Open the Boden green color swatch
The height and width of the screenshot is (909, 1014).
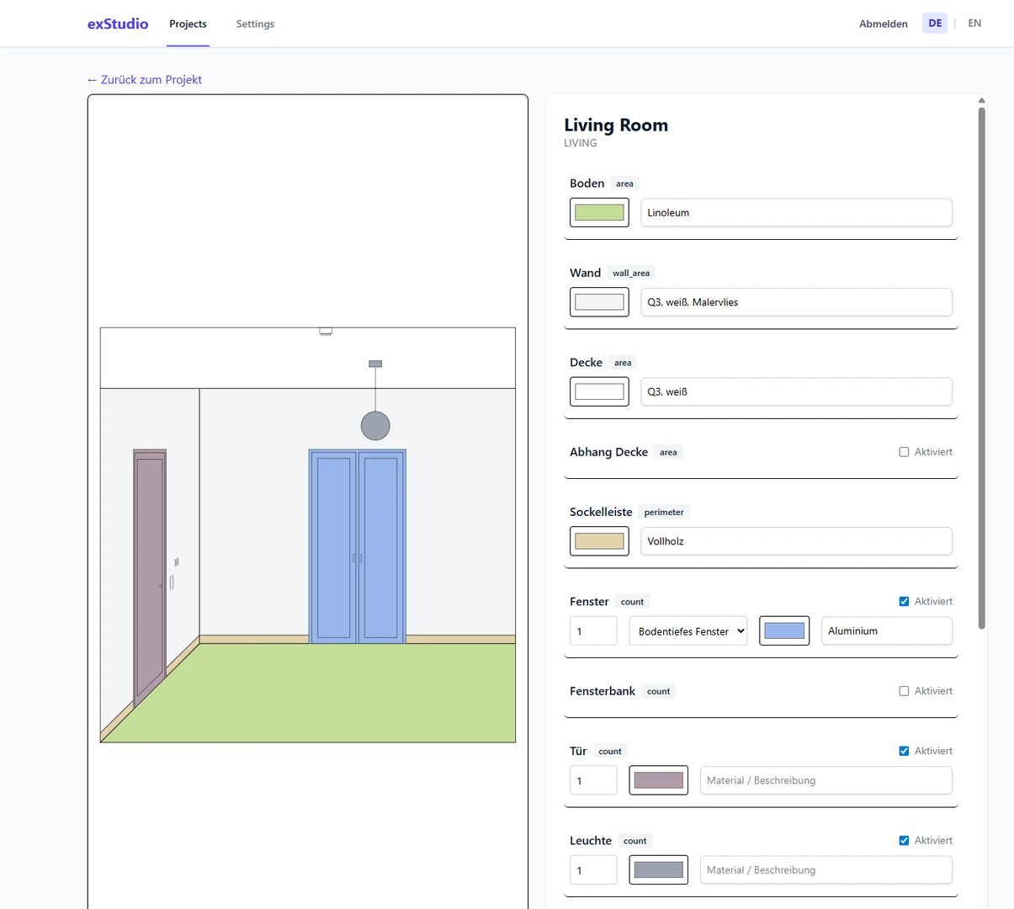point(599,213)
